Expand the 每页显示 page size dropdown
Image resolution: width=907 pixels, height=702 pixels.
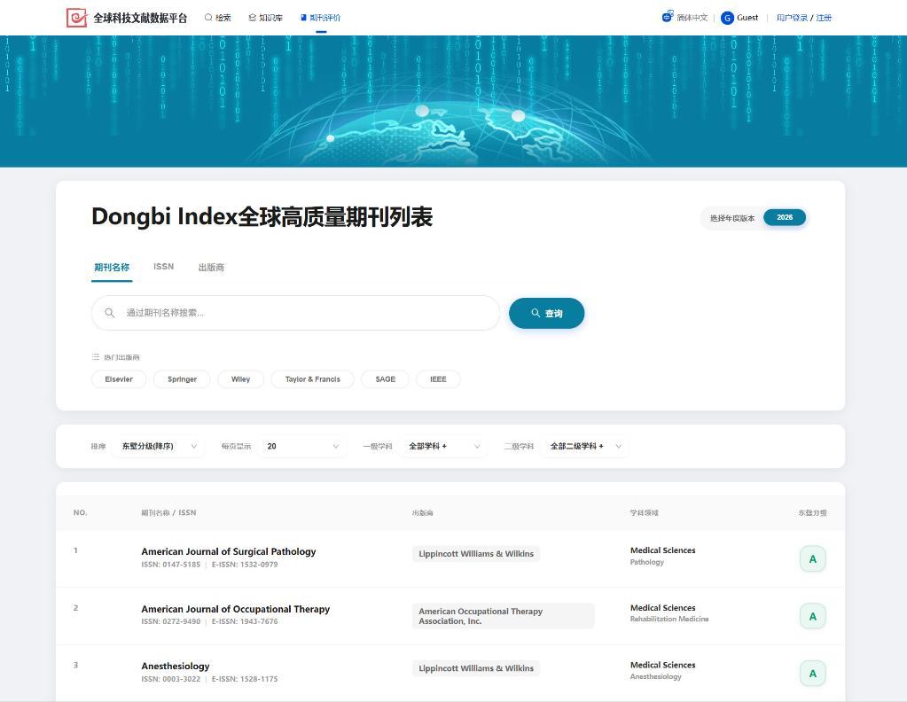301,447
